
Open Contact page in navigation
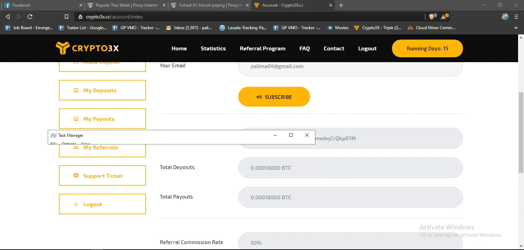coord(334,49)
